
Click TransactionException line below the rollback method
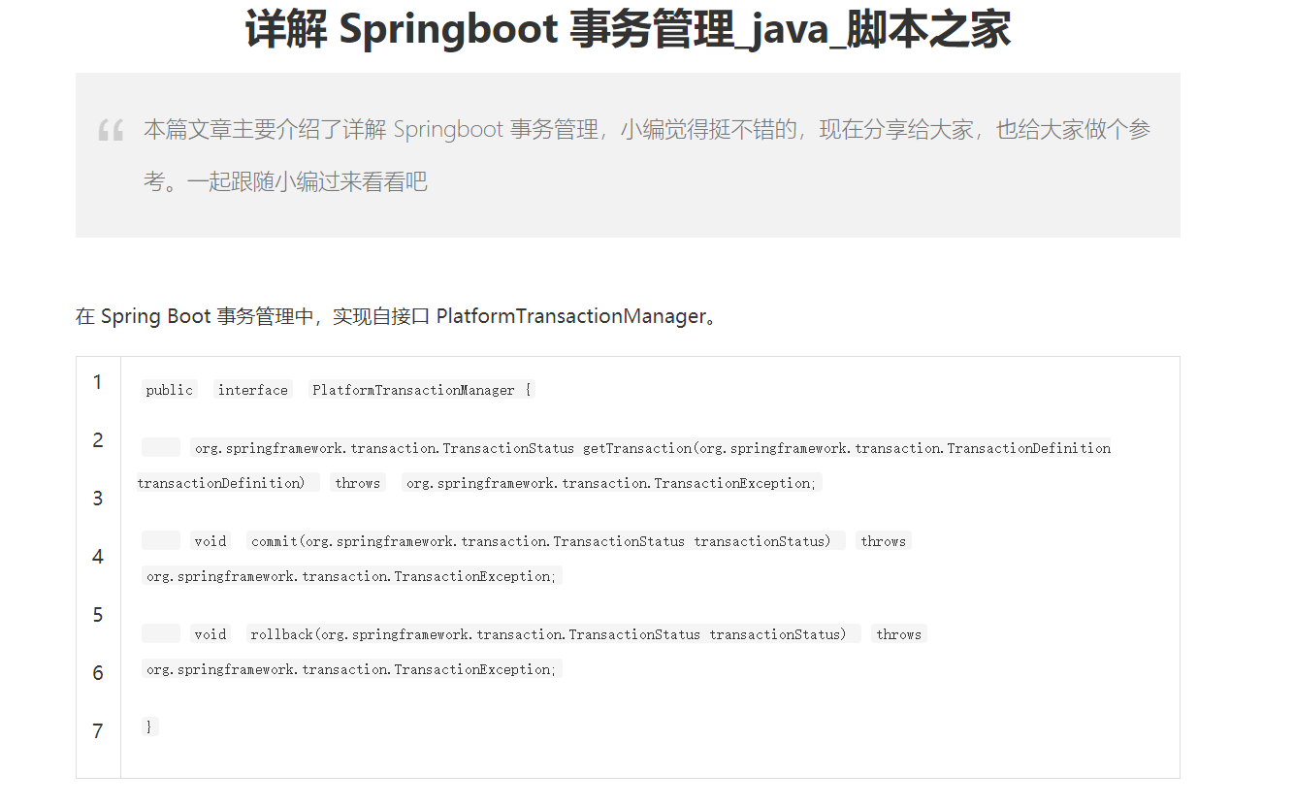[352, 669]
